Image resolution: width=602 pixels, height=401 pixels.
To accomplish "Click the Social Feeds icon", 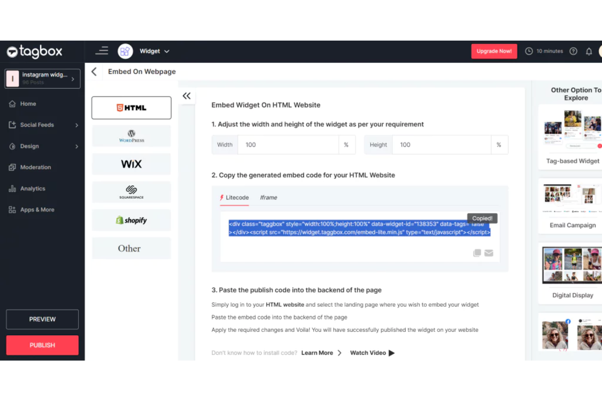I will click(12, 125).
